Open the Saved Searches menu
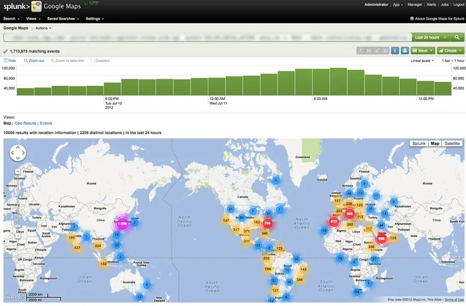 [x=63, y=19]
